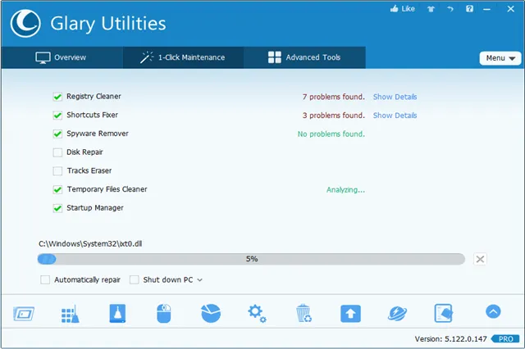
Task: Open the software update up-arrow icon
Action: tap(350, 314)
